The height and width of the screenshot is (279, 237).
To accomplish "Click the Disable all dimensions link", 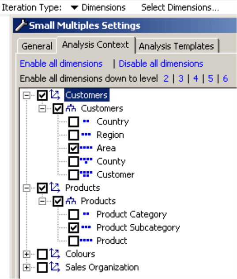I will point(161,64).
